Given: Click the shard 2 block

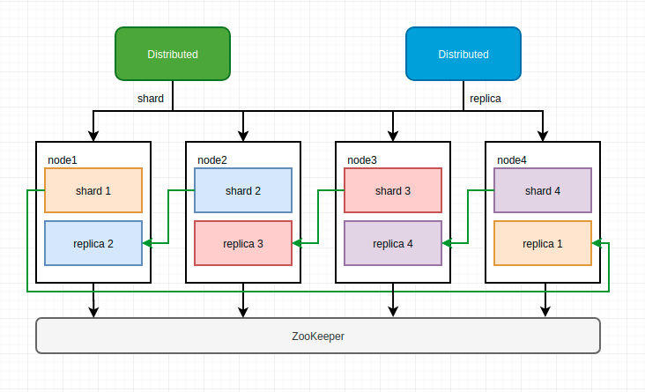Looking at the screenshot, I should pyautogui.click(x=243, y=190).
